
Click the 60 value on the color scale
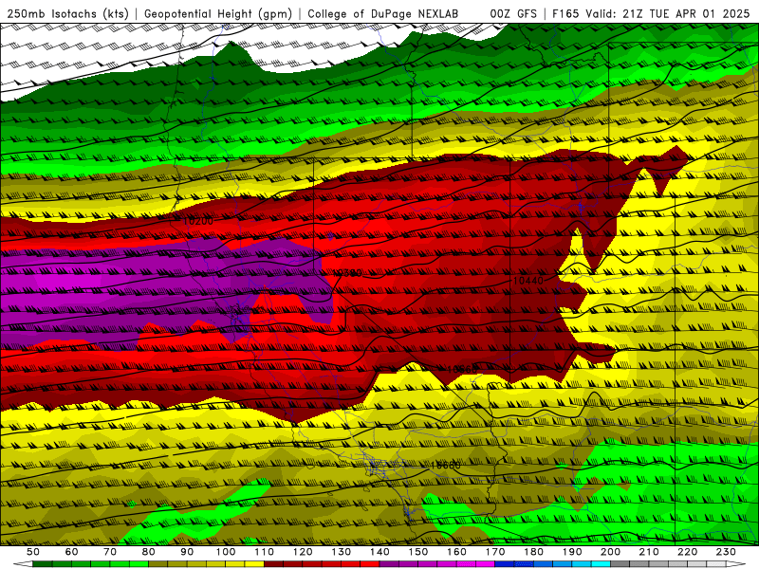pyautogui.click(x=72, y=552)
